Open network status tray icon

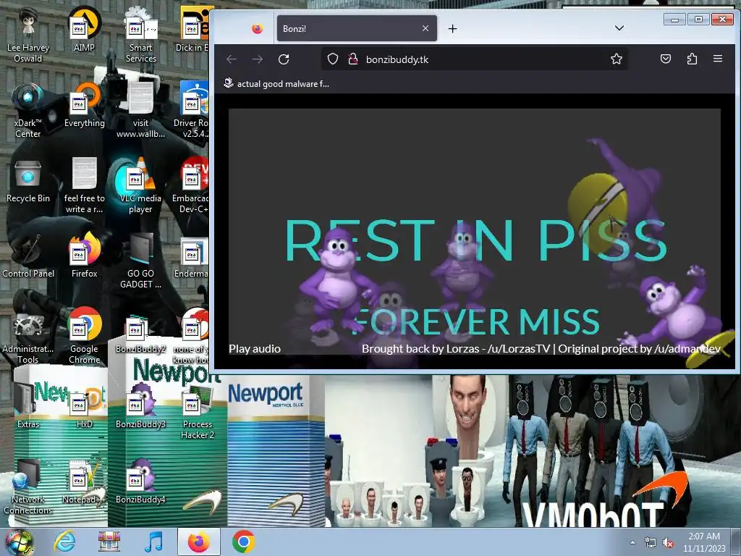651,543
